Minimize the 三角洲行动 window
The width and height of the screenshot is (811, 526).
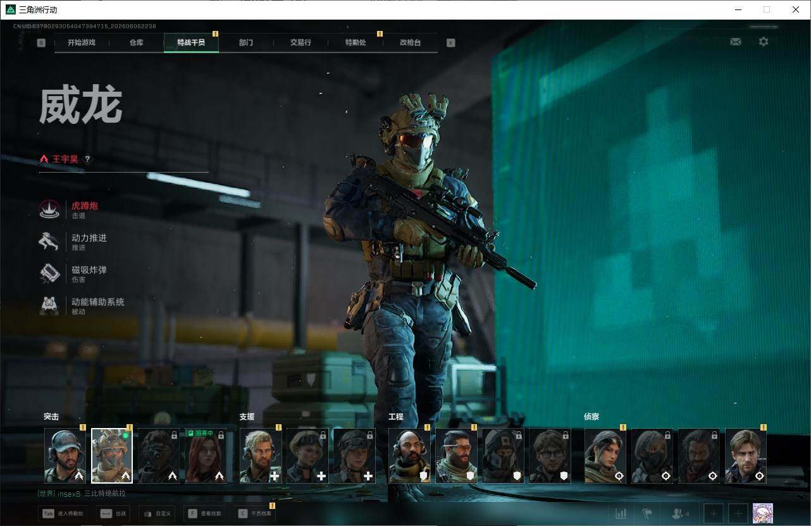click(x=738, y=9)
